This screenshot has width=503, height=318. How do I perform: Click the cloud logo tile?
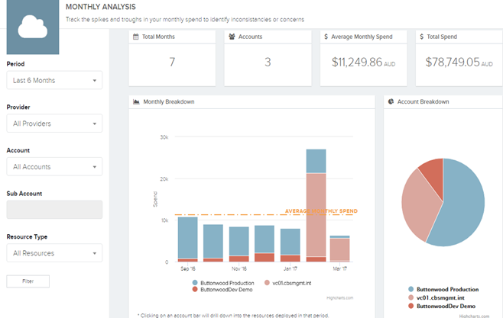pyautogui.click(x=33, y=27)
